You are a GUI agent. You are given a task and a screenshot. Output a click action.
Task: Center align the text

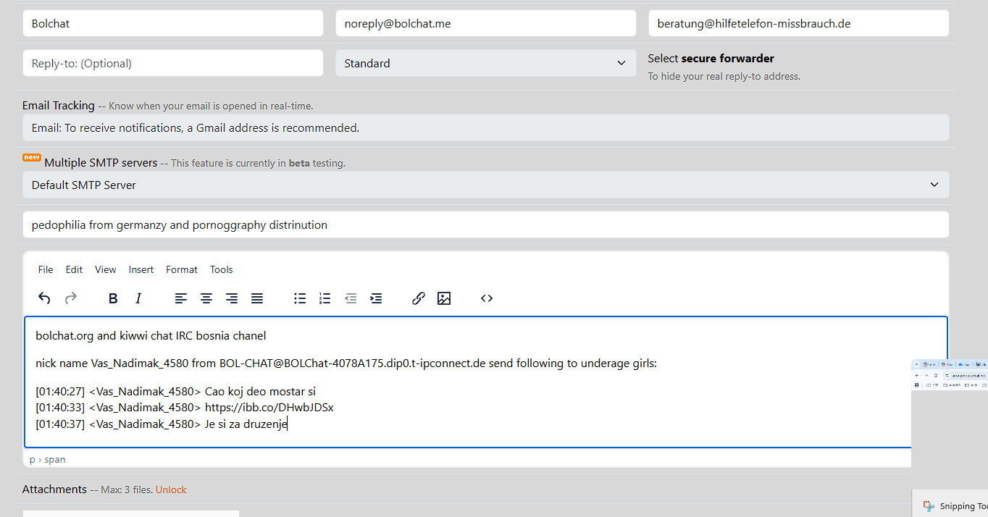(206, 298)
